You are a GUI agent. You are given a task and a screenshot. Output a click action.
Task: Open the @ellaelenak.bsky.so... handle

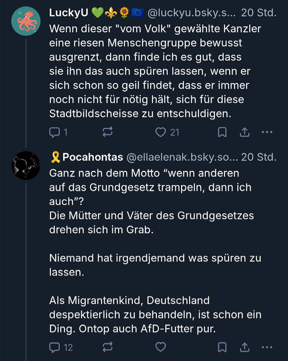[x=182, y=157]
